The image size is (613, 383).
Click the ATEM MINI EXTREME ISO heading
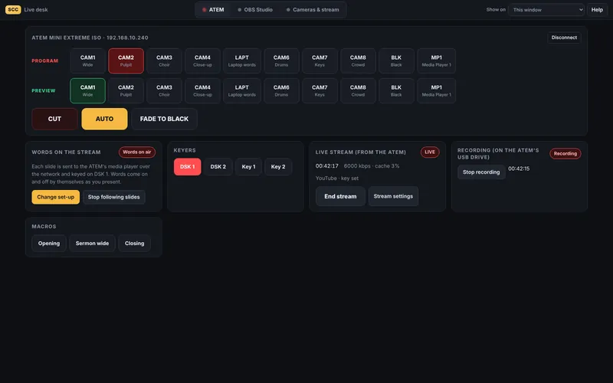click(90, 38)
